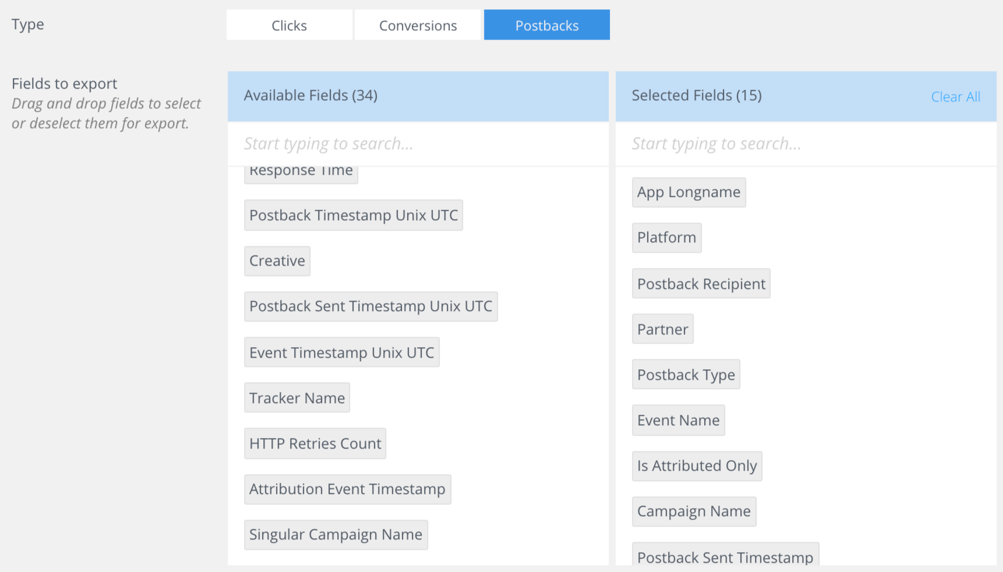Image resolution: width=1003 pixels, height=572 pixels.
Task: Click the Campaign Name selected field
Action: 694,511
